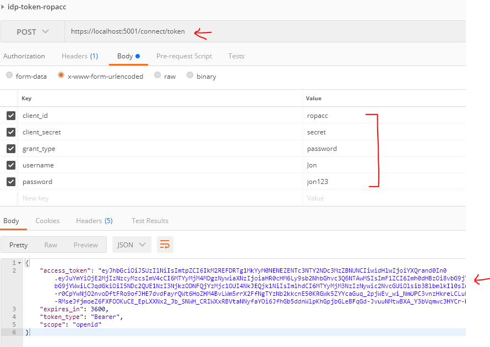The image size is (490, 347).
Task: Uncheck the username row checkbox
Action: coord(11,165)
